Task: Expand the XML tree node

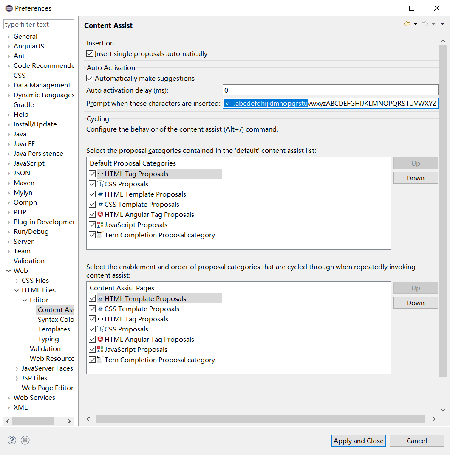Action: tap(8, 408)
